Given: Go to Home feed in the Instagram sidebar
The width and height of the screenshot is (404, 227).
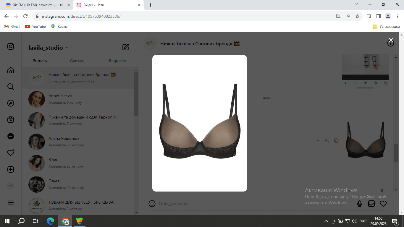Looking at the screenshot, I should (x=11, y=70).
